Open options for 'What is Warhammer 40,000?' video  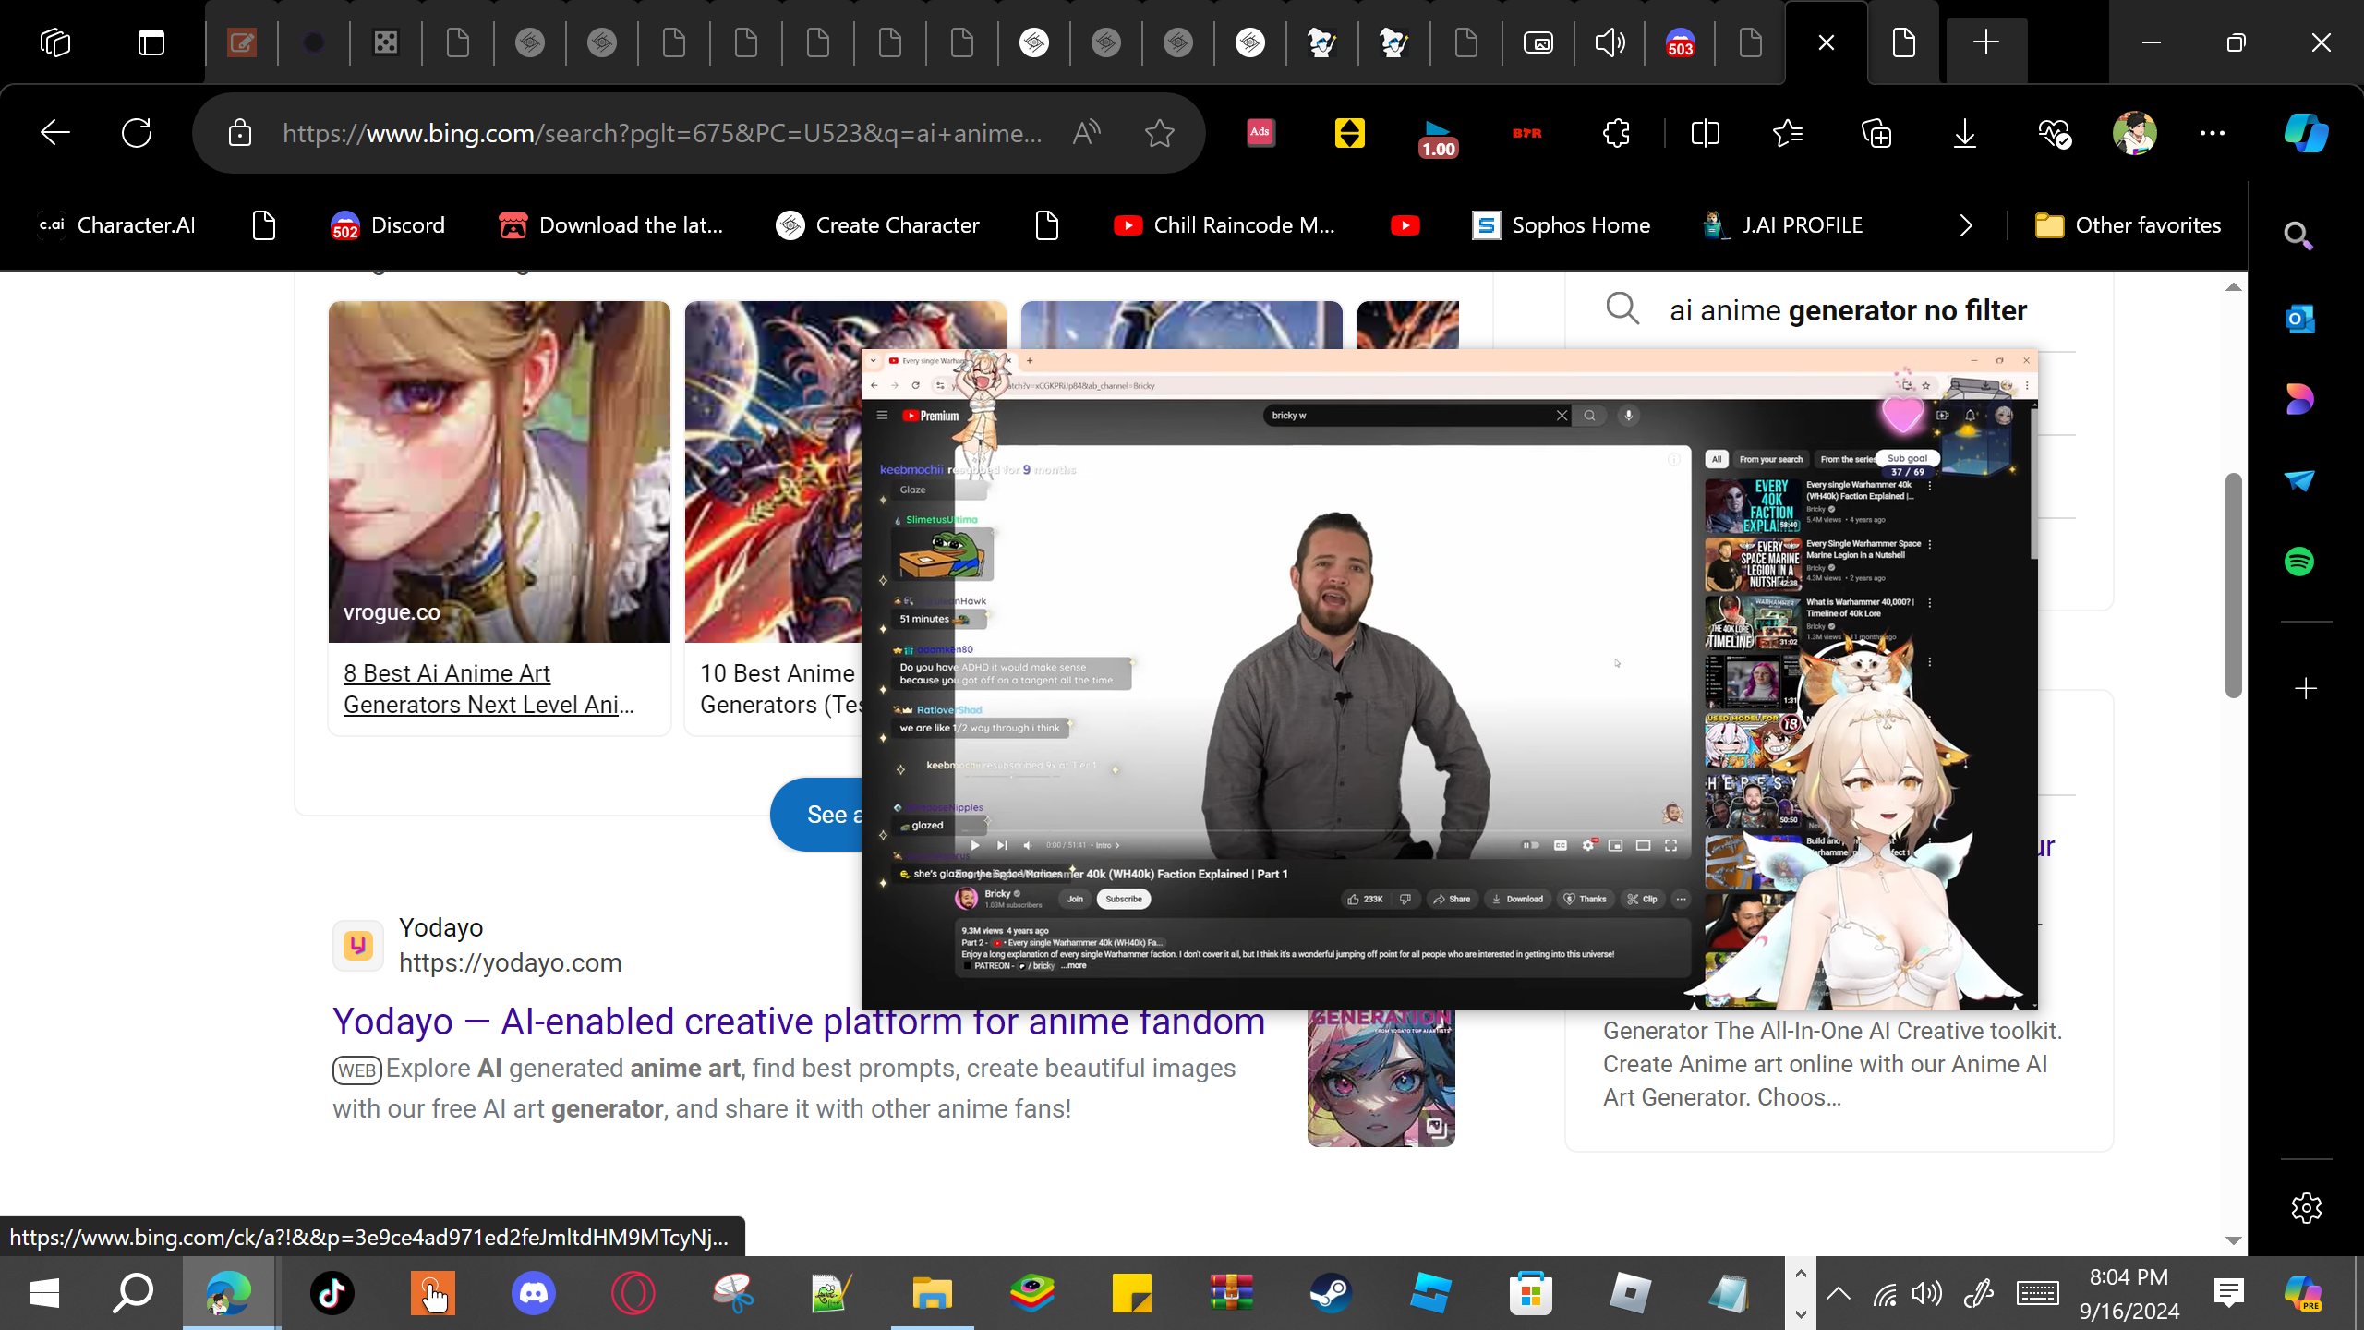pyautogui.click(x=1930, y=603)
